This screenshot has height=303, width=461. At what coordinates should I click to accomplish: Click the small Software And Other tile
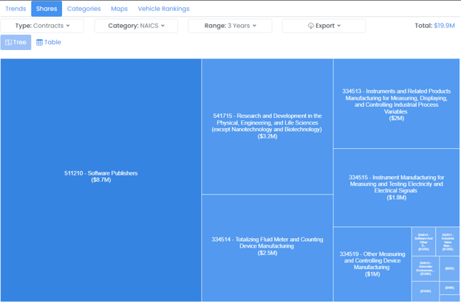[x=423, y=241]
